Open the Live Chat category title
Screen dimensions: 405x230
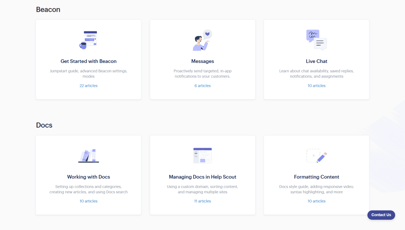click(x=317, y=61)
